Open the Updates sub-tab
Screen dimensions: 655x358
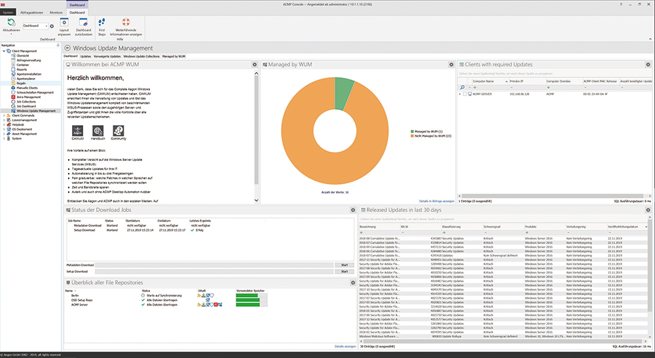85,56
